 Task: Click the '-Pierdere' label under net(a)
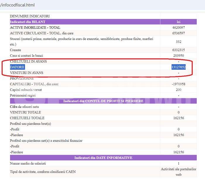(x=16, y=152)
